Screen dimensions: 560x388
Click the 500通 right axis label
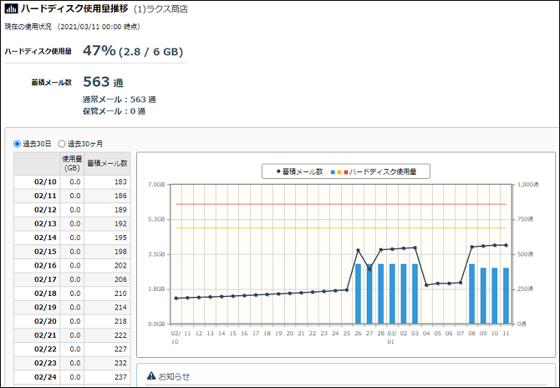525,254
